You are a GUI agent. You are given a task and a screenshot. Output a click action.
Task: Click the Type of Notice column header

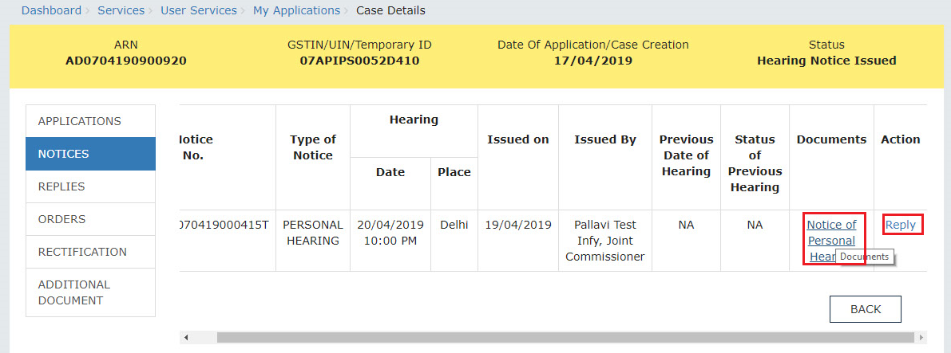[x=312, y=147]
